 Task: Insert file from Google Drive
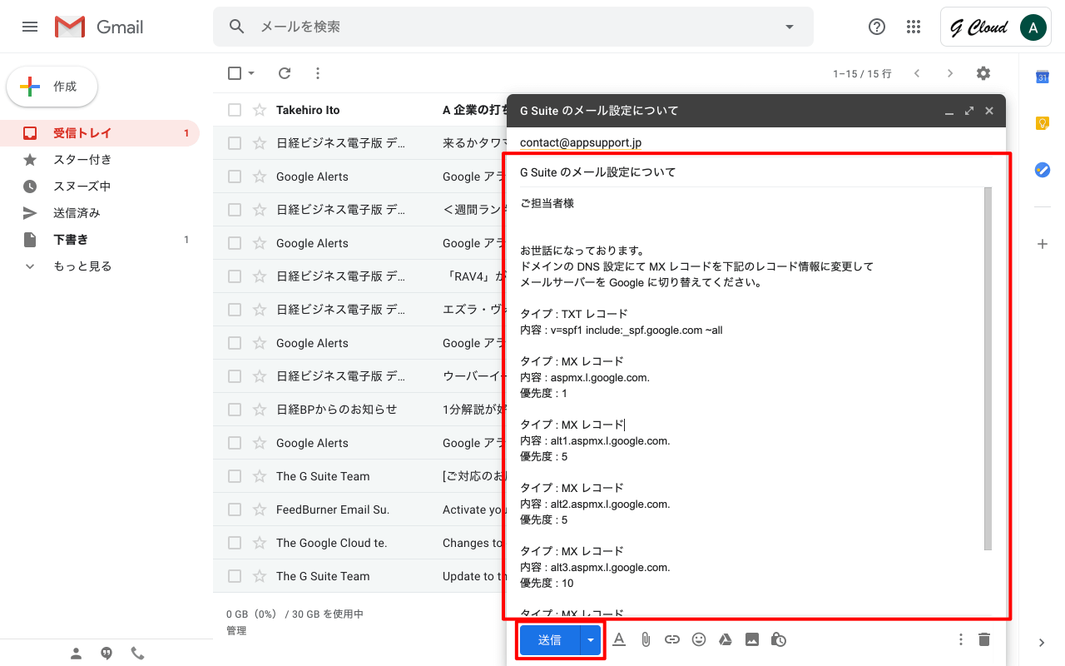click(x=726, y=639)
